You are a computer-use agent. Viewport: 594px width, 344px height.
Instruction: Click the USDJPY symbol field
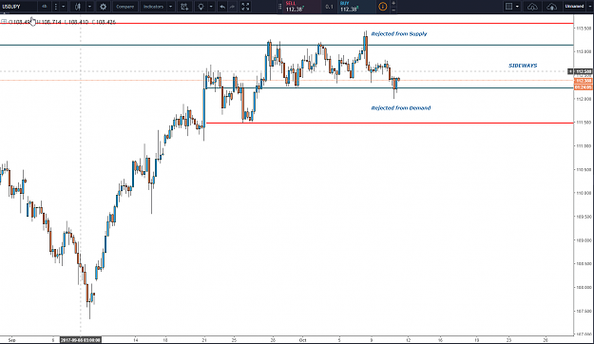[x=18, y=7]
